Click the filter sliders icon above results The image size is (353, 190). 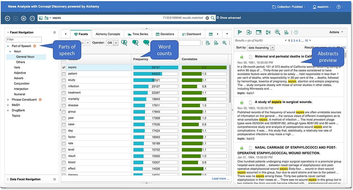[268, 32]
